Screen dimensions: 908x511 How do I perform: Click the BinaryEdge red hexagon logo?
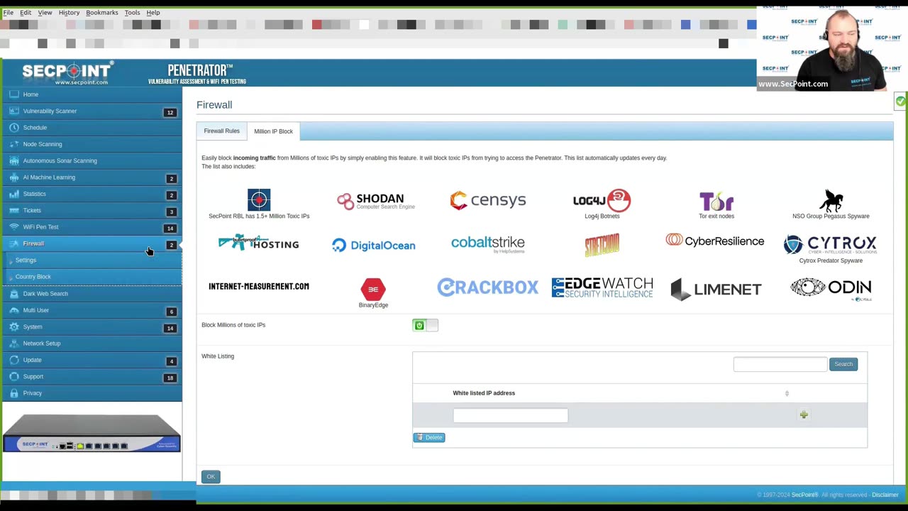pos(373,289)
